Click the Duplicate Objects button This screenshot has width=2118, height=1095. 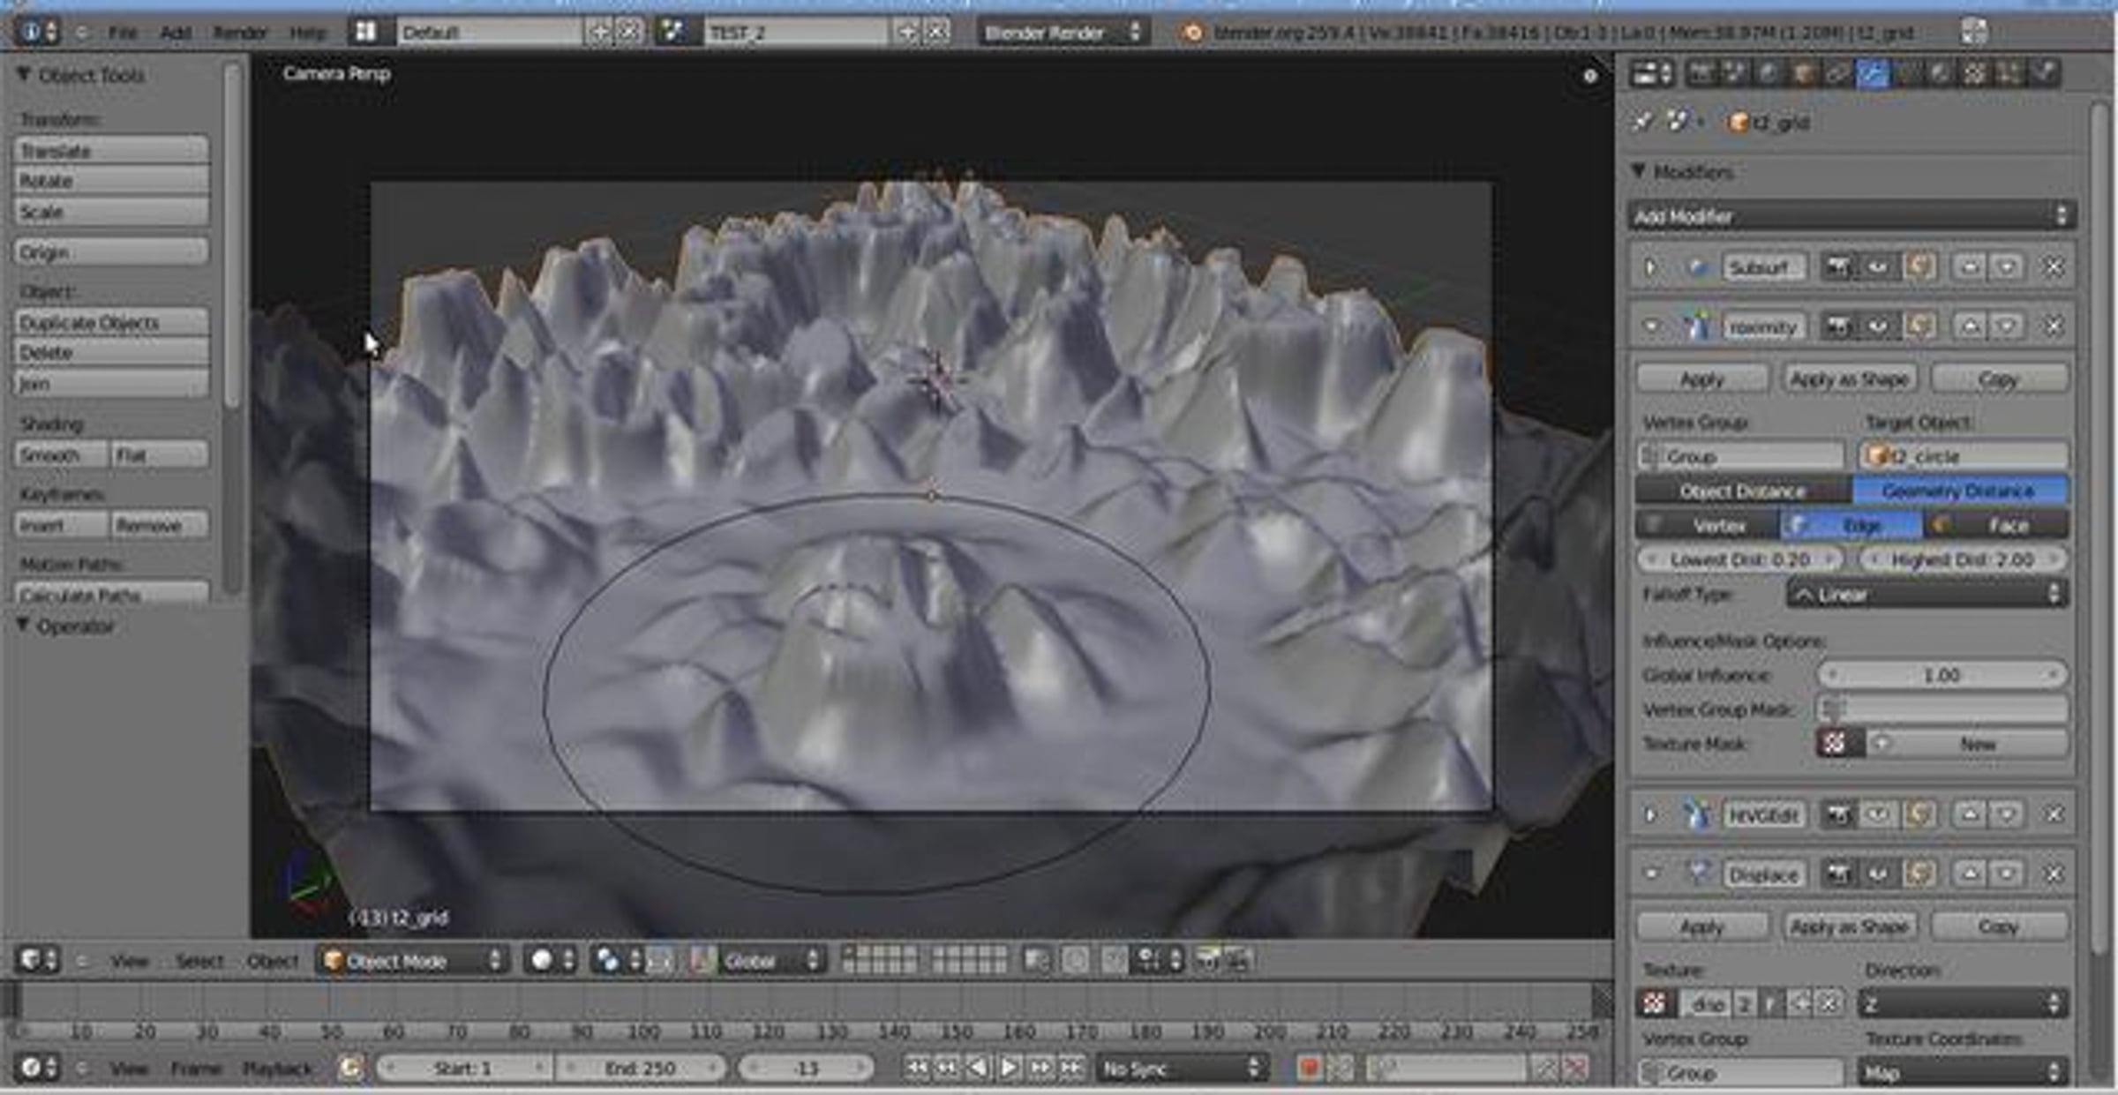111,323
